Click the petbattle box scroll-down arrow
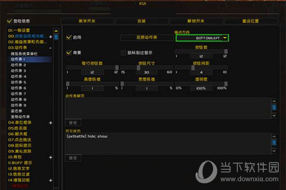 pos(274,151)
